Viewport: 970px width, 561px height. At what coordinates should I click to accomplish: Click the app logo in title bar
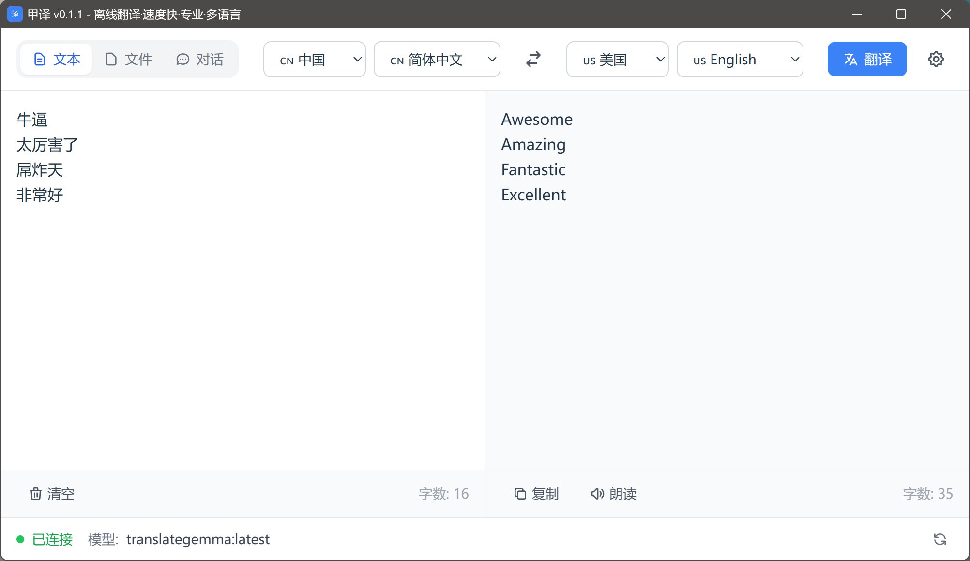coord(15,14)
